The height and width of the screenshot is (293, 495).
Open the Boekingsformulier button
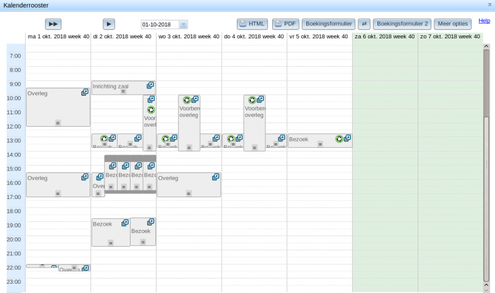pyautogui.click(x=329, y=24)
